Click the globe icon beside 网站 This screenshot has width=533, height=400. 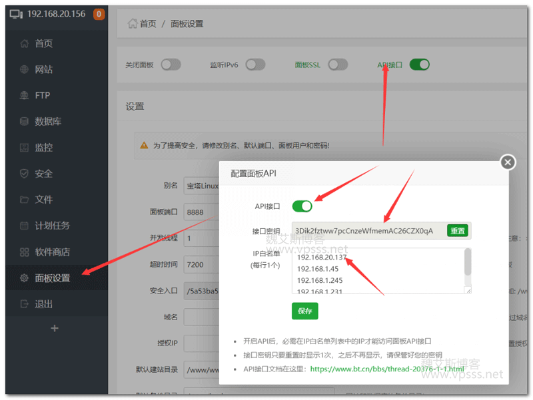coord(24,69)
